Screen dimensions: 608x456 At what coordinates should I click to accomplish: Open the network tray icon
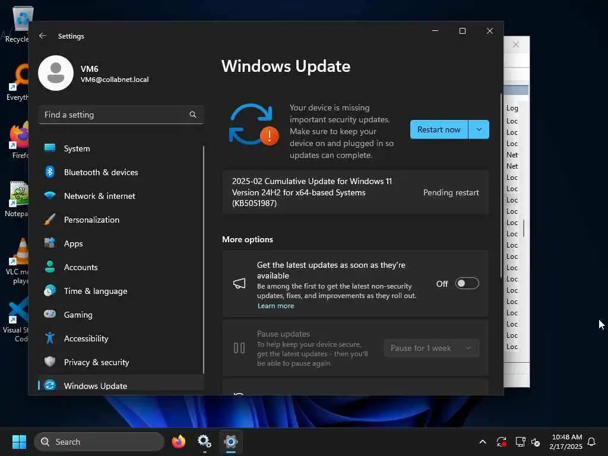click(520, 442)
